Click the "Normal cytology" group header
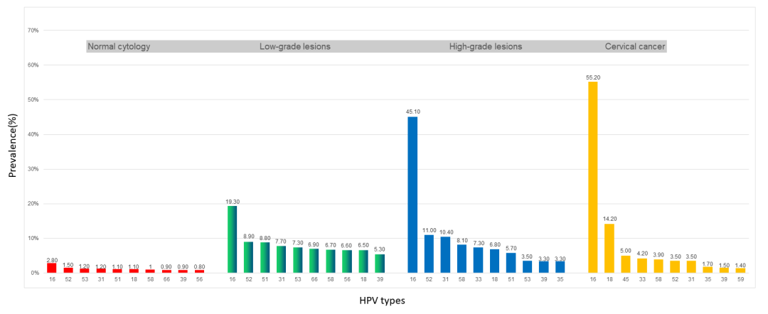Screen dimensions: 768x314 click(119, 47)
